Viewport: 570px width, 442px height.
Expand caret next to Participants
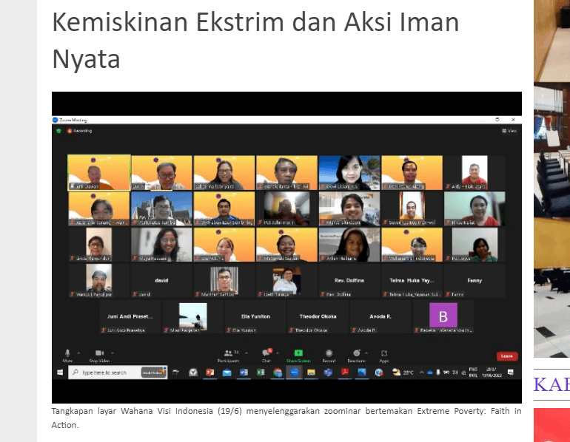coord(247,353)
